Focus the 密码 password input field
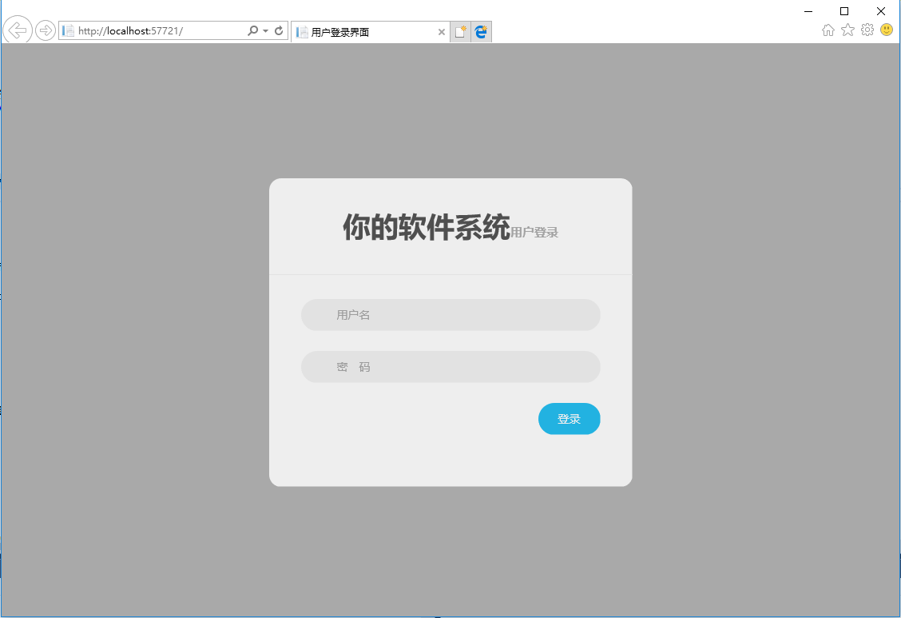 [x=450, y=367]
